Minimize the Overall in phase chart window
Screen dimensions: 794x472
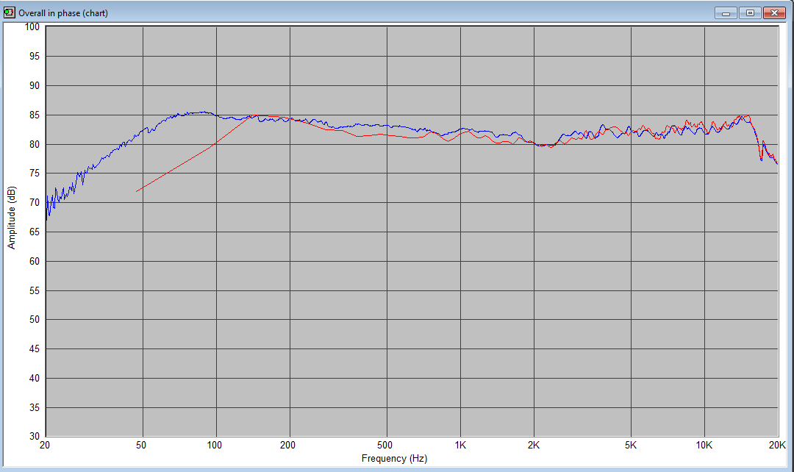pyautogui.click(x=726, y=12)
